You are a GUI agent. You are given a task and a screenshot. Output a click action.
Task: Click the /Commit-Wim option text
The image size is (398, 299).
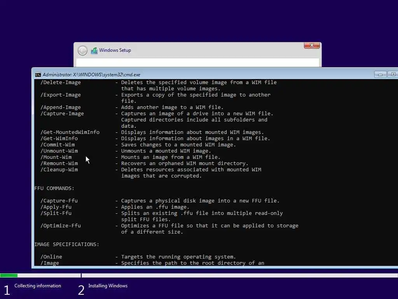(58, 145)
